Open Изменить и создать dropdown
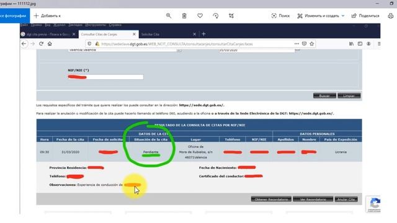397x223 pixels. click(321, 15)
